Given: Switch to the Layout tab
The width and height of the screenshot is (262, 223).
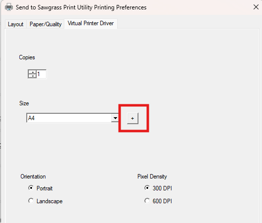Looking at the screenshot, I should (15, 24).
